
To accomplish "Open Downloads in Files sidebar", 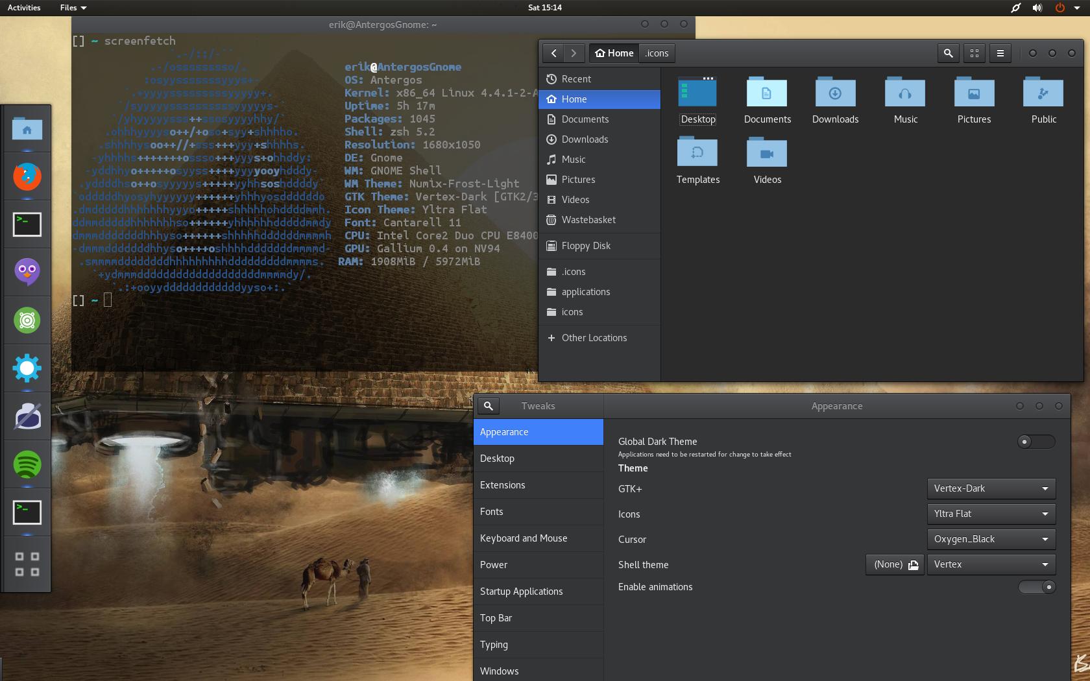I will 599,139.
